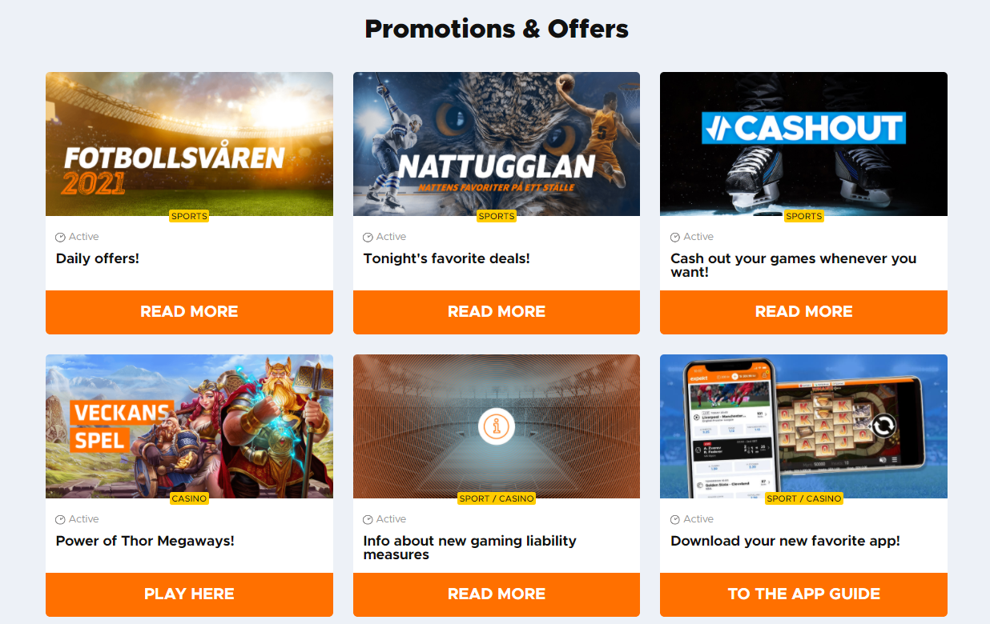Click the clock icon above Download app title
This screenshot has height=624, width=990.
tap(675, 520)
